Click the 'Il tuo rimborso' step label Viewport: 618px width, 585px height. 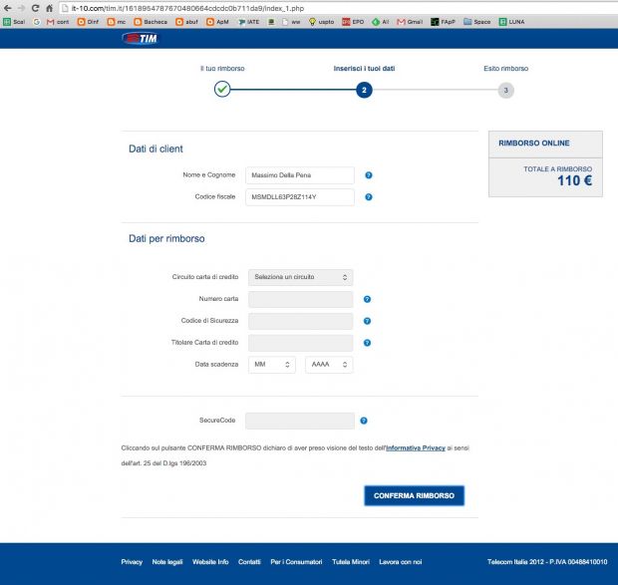pyautogui.click(x=222, y=69)
